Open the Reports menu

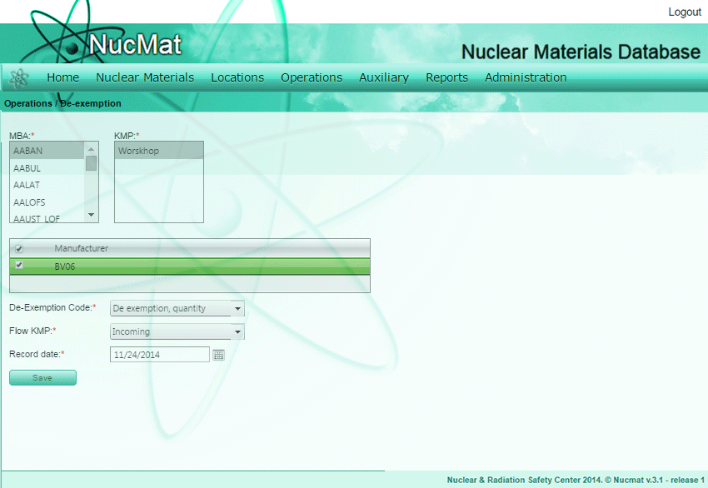[446, 77]
